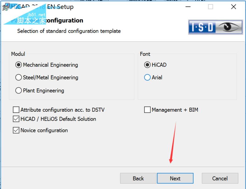Minimize the setup window
This screenshot has width=246, height=189.
pos(188,7)
